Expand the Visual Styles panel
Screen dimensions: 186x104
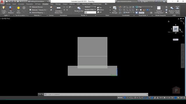pyautogui.click(x=143, y=15)
